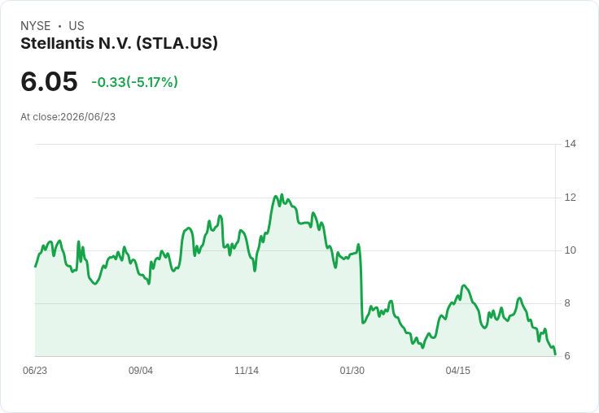Click the At close:2026/06/23 timestamp
This screenshot has height=413, width=599.
point(68,117)
